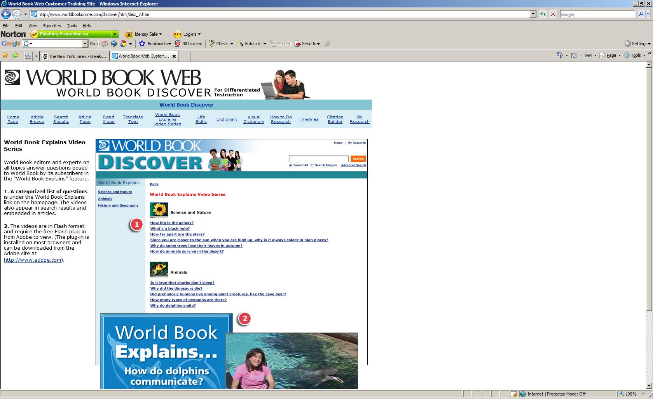Open the Help menu
The height and width of the screenshot is (399, 653).
87,26
